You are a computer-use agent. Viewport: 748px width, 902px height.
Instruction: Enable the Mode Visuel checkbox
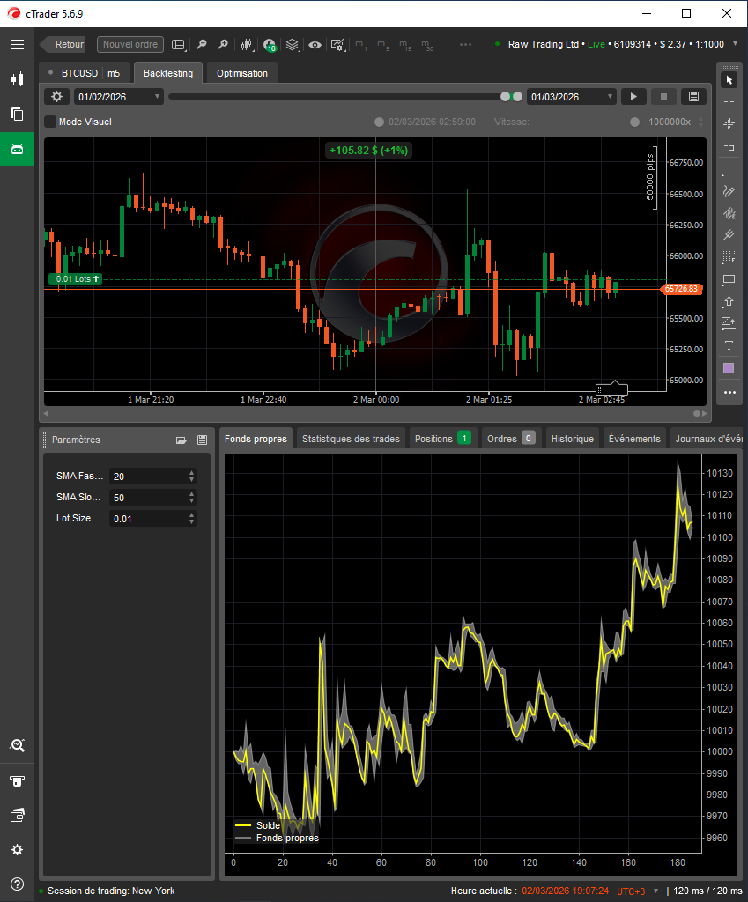click(x=49, y=122)
